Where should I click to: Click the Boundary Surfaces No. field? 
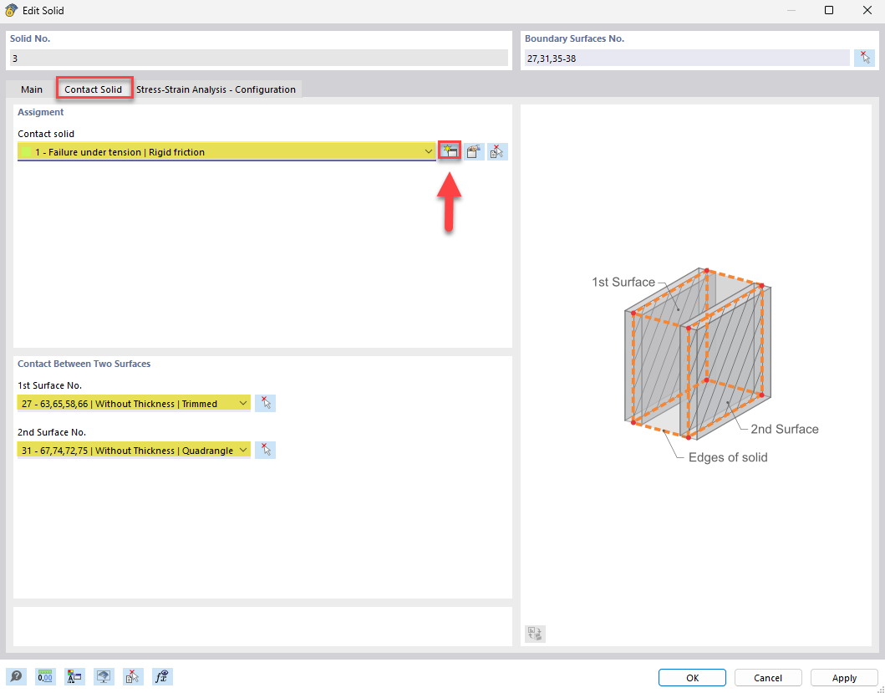click(685, 57)
